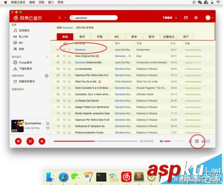Viewport: 223px width, 185px height.
Task: Mute the volume speaker icon
Action: click(161, 141)
